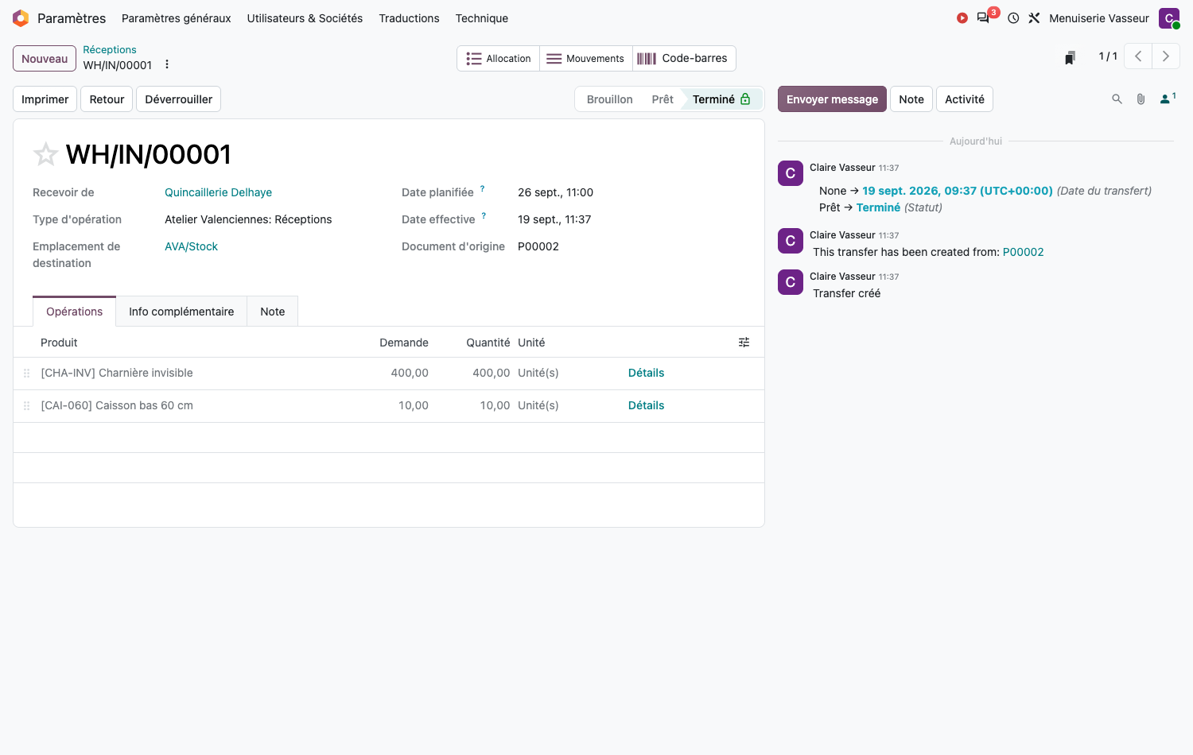Click the Déverrouiller button
1193x755 pixels.
point(178,99)
